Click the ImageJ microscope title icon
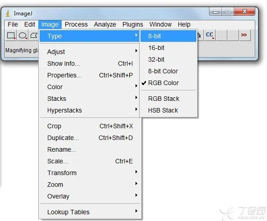Screen dimensions: 267x221 click(8, 14)
